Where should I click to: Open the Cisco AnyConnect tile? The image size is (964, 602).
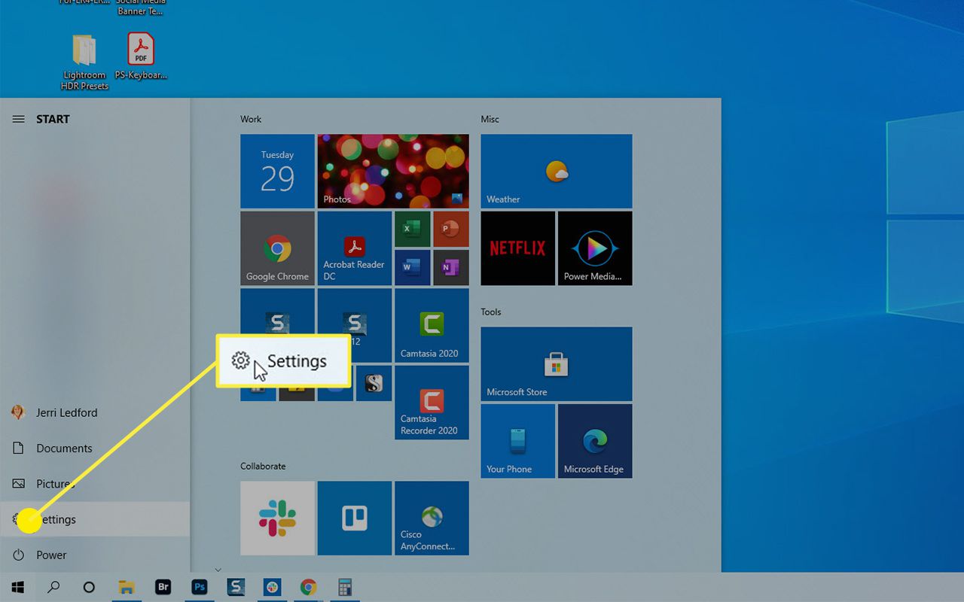click(x=432, y=518)
